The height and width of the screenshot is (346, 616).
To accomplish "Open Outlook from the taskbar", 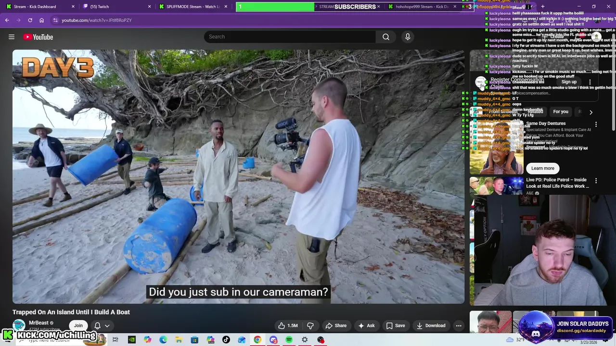I will pyautogui.click(x=242, y=340).
